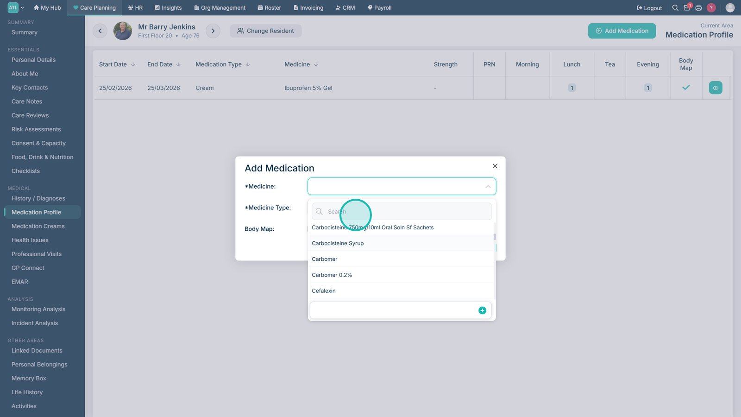
Task: Click the Add Medication button
Action: [x=622, y=31]
